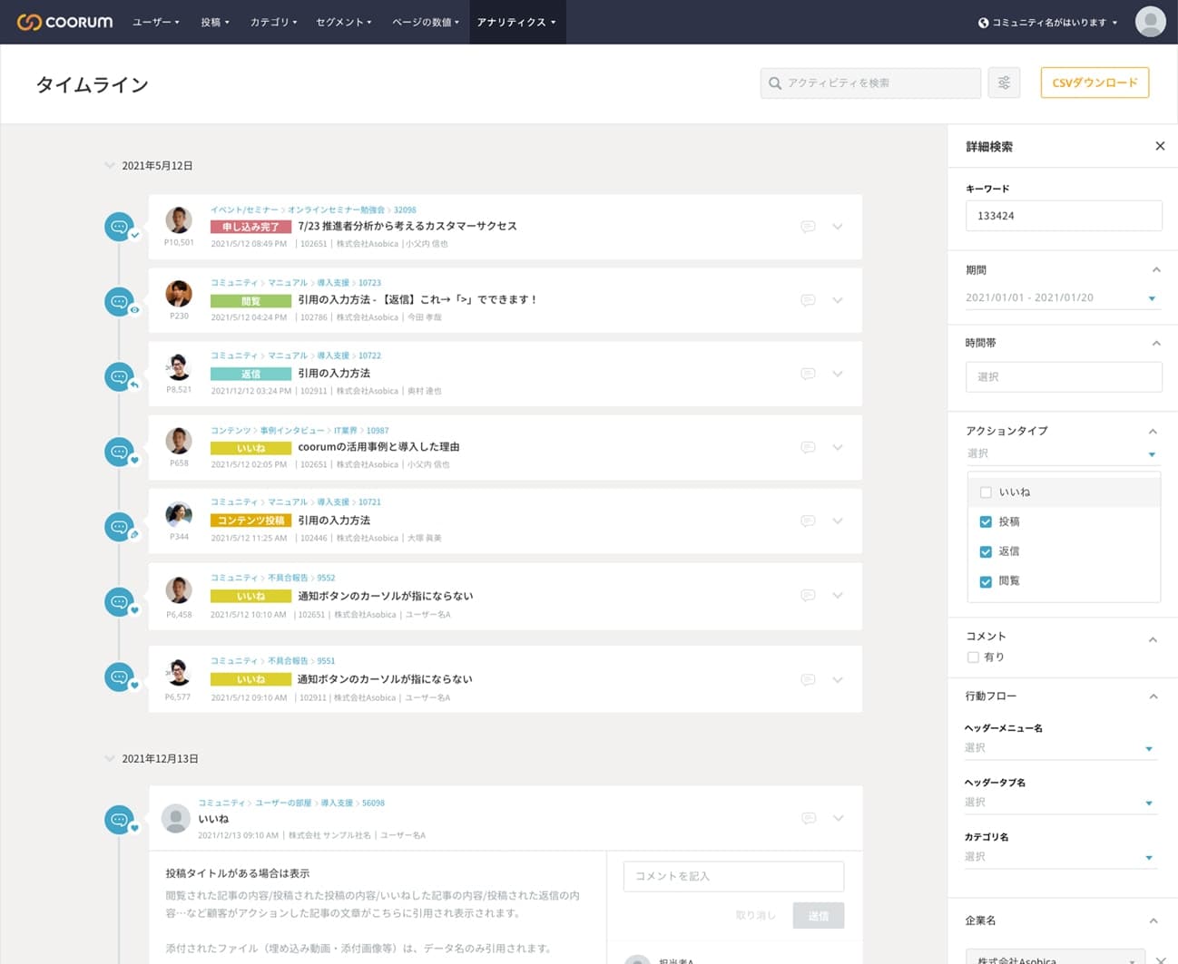Image resolution: width=1178 pixels, height=964 pixels.
Task: Click the P230 user avatar thumbnail
Action: tap(179, 294)
